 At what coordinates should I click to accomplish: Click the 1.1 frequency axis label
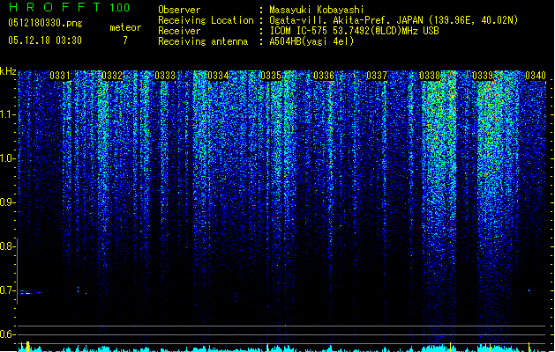click(7, 114)
